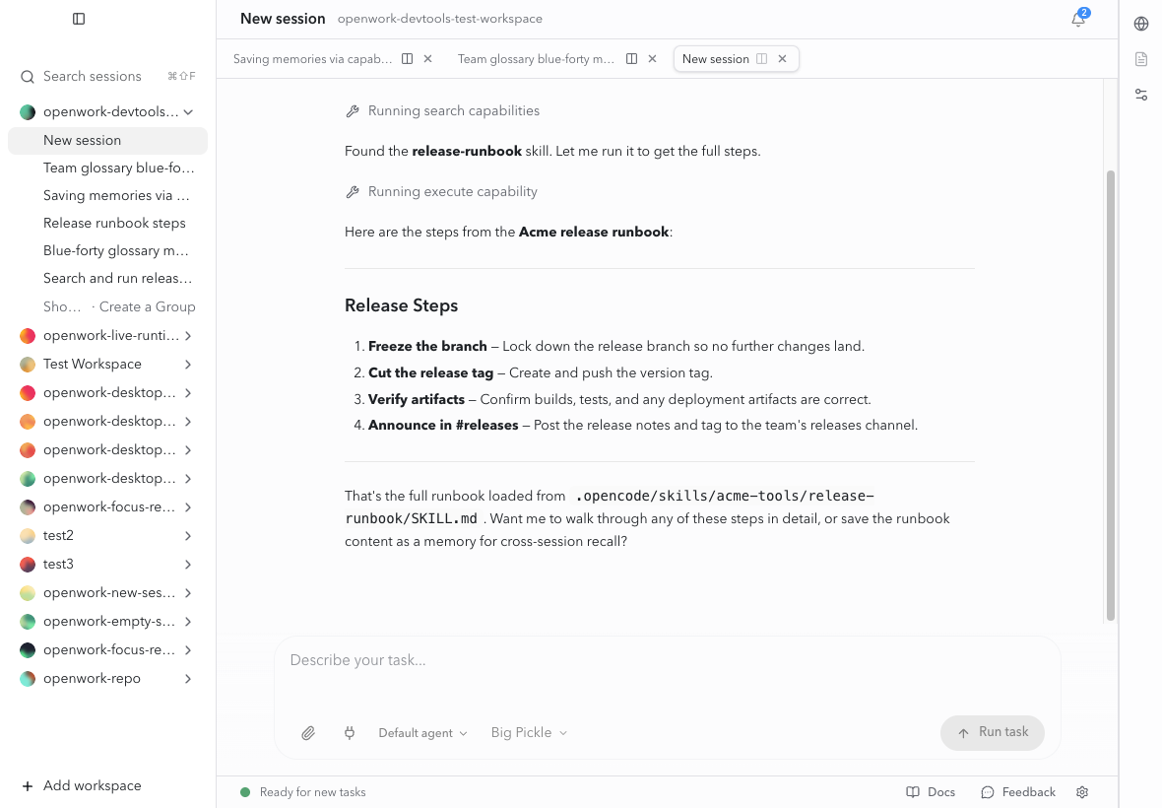1162x808 pixels.
Task: Open the Default agent dropdown
Action: point(423,733)
